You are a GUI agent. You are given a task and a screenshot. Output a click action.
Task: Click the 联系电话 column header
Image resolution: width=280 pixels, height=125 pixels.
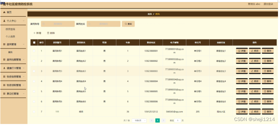pyautogui.click(x=151, y=42)
